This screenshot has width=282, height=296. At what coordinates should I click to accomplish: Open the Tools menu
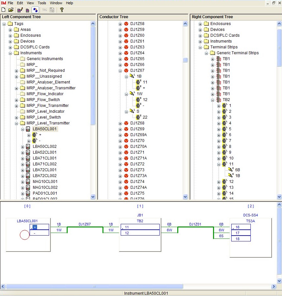[42, 3]
